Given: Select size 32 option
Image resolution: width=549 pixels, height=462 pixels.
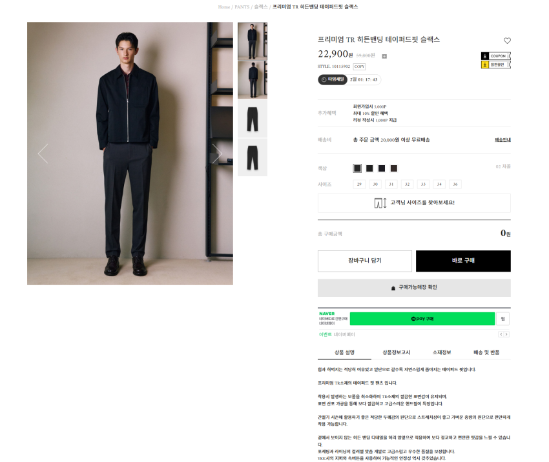Looking at the screenshot, I should (x=407, y=185).
